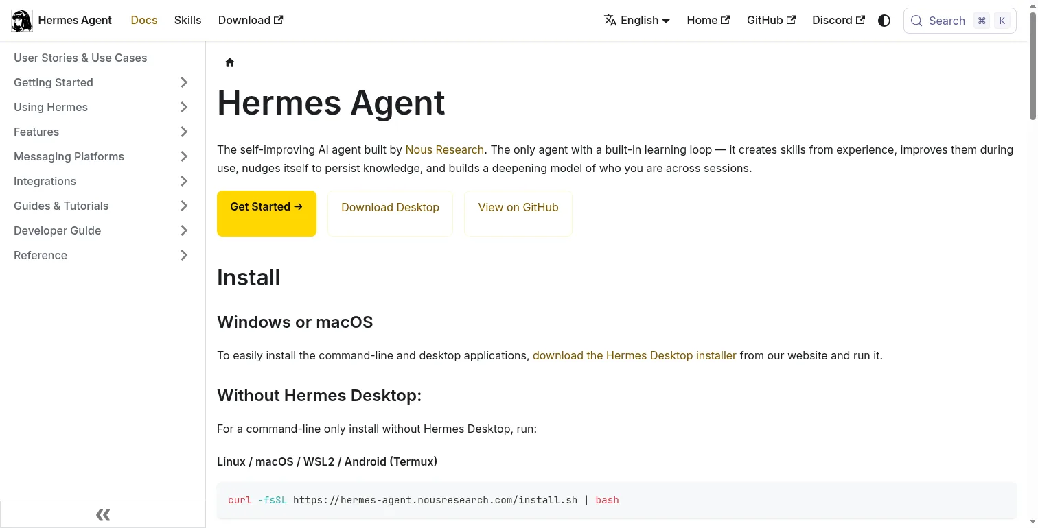Open User Stories & Use Cases page
Screen dimensions: 1038x528
point(103,58)
